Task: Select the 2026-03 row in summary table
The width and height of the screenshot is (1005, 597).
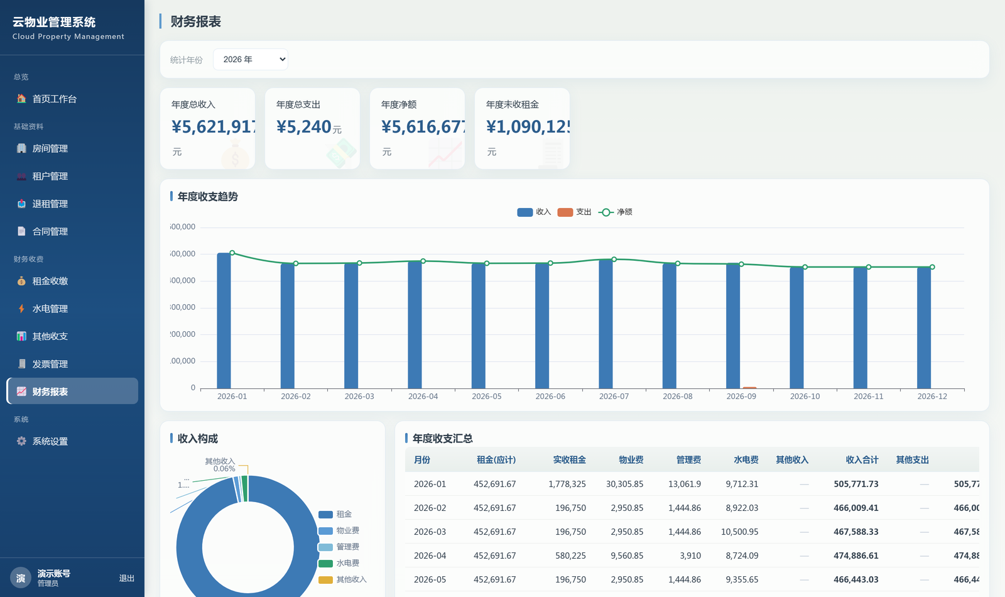Action: point(692,532)
